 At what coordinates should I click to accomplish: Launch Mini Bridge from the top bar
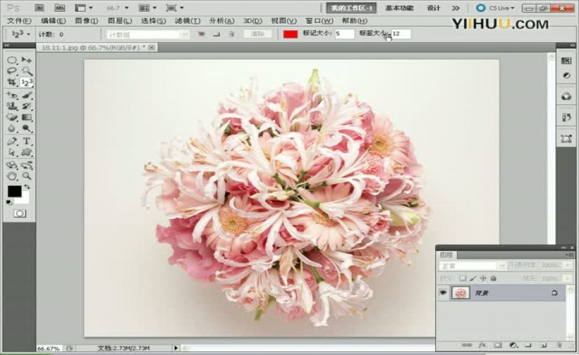[60, 8]
